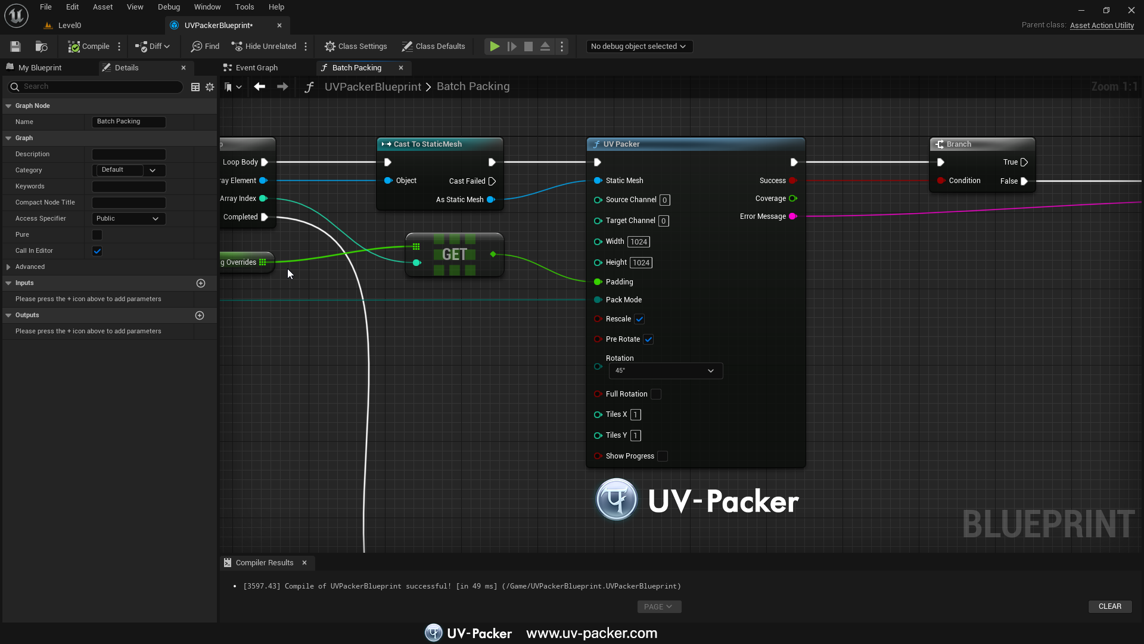The width and height of the screenshot is (1144, 644).
Task: Toggle Rescale checkbox on UV Packer
Action: click(x=639, y=320)
